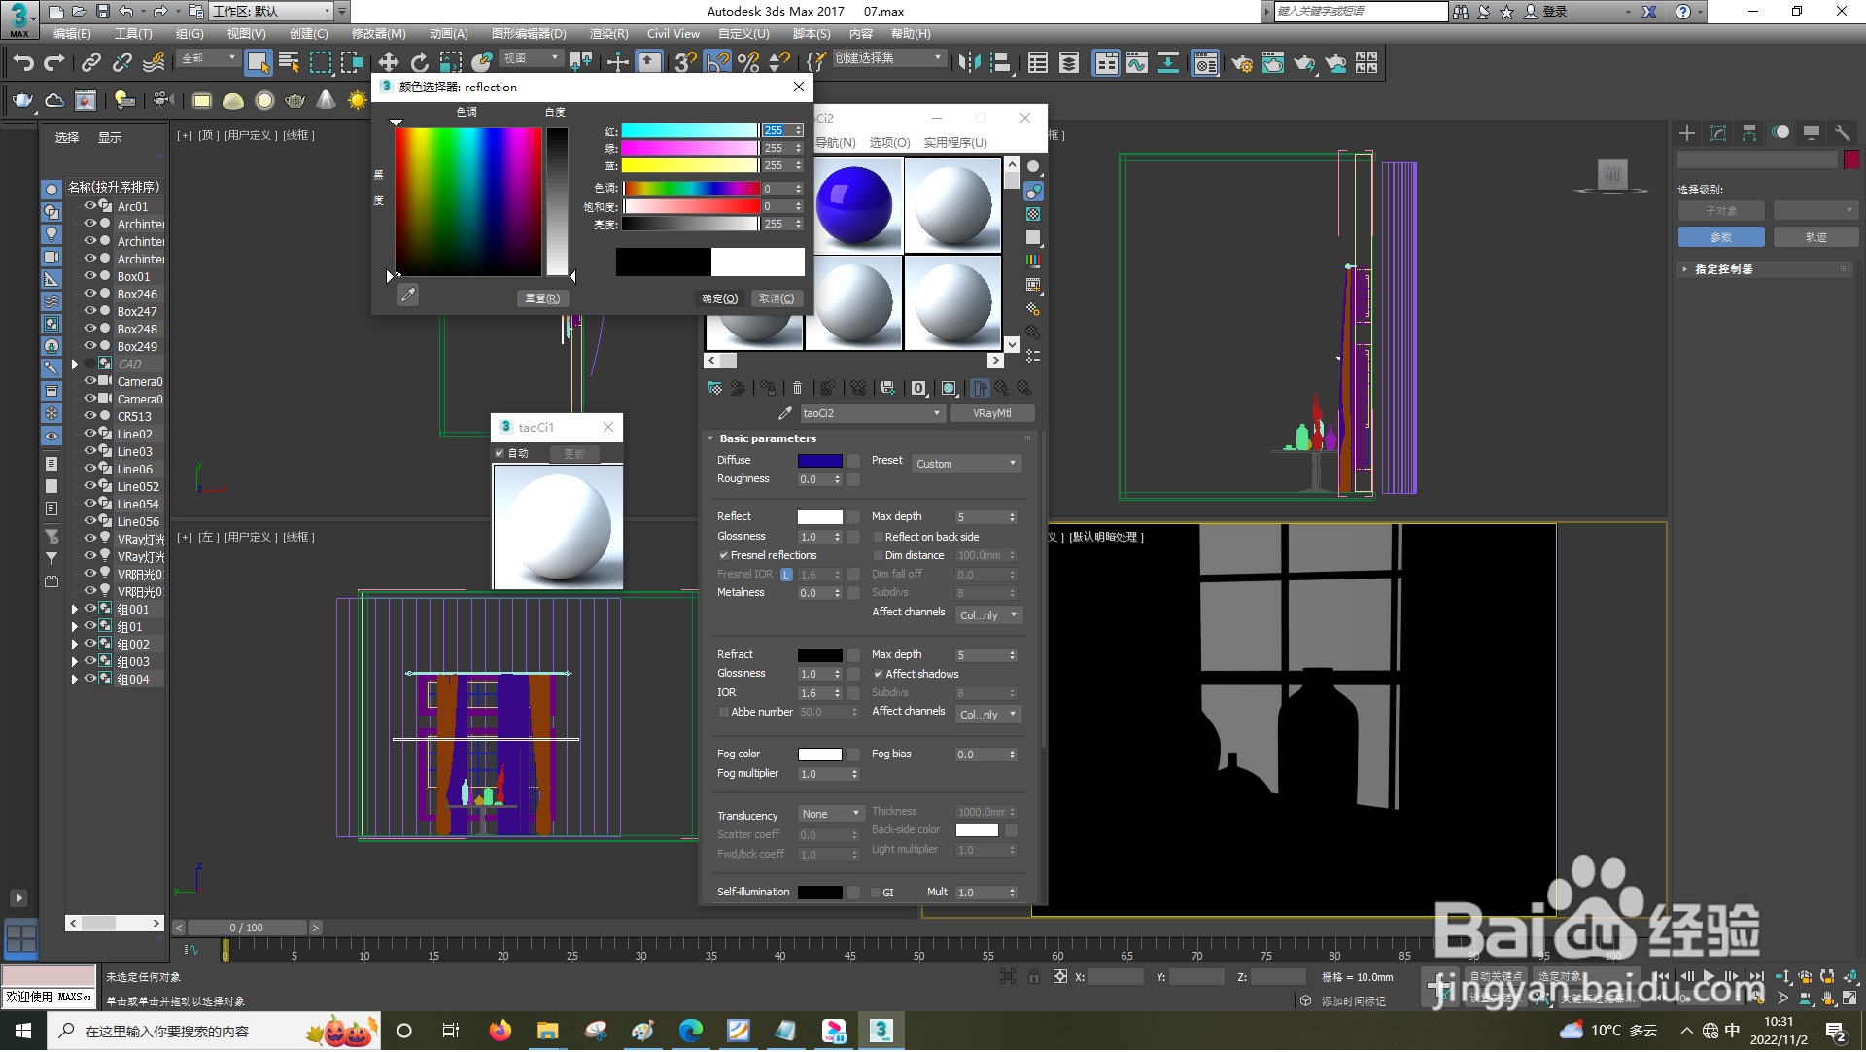Image resolution: width=1866 pixels, height=1052 pixels.
Task: Click Reset Map/Material trash icon
Action: (x=798, y=389)
